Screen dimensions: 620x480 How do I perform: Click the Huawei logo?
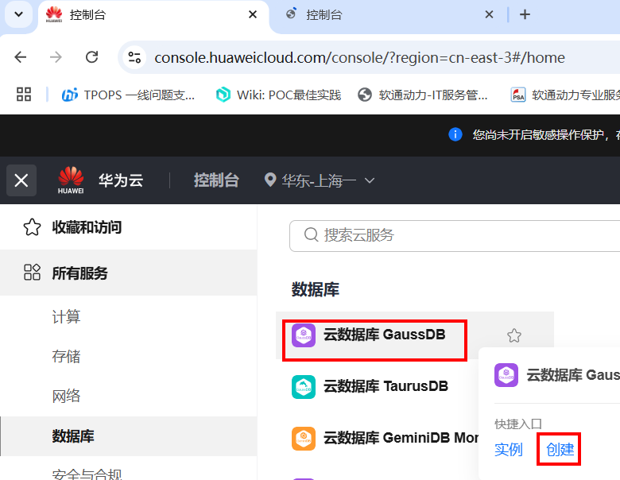(71, 180)
